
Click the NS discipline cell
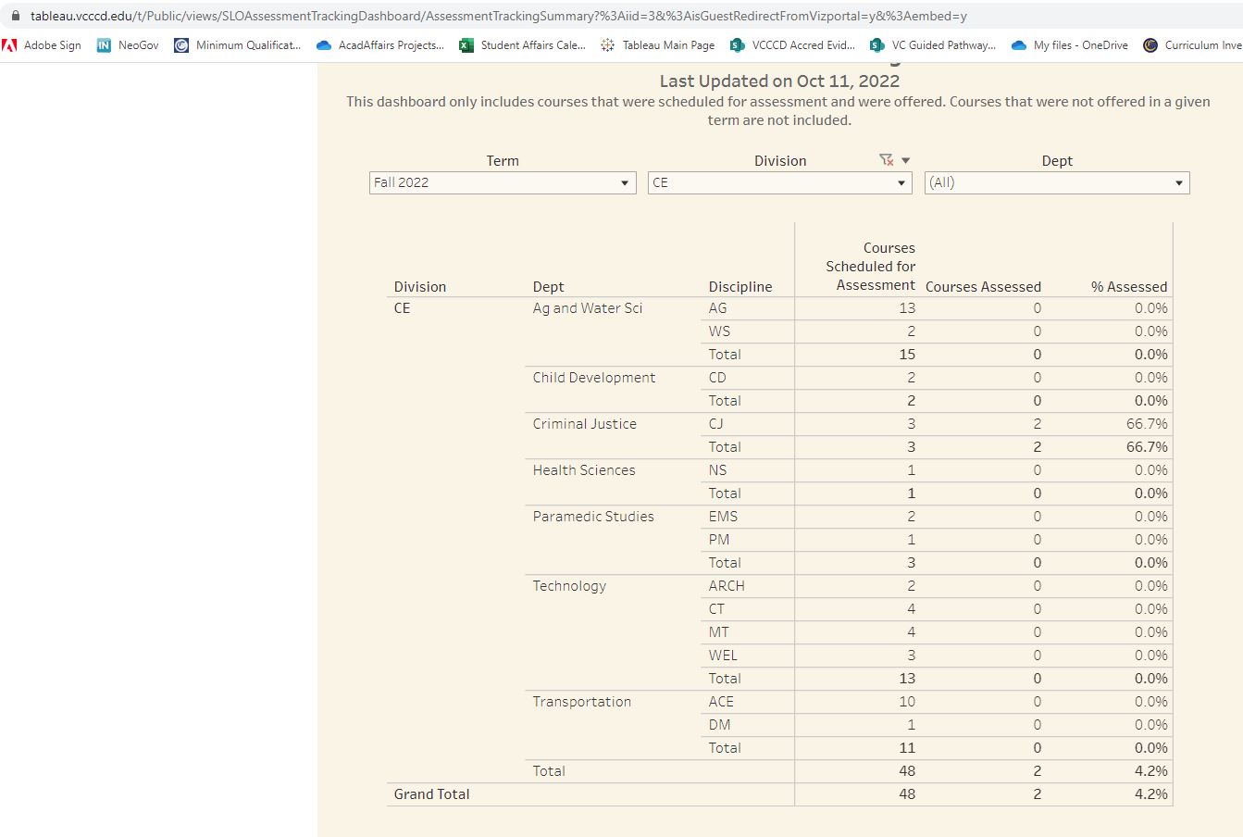(717, 470)
